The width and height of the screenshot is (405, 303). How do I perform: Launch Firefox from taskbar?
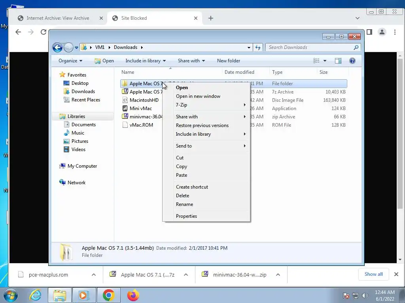tap(133, 295)
